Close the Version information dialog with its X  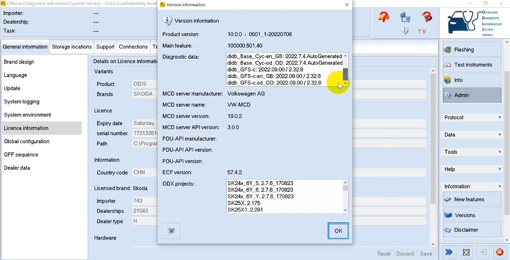click(x=347, y=5)
